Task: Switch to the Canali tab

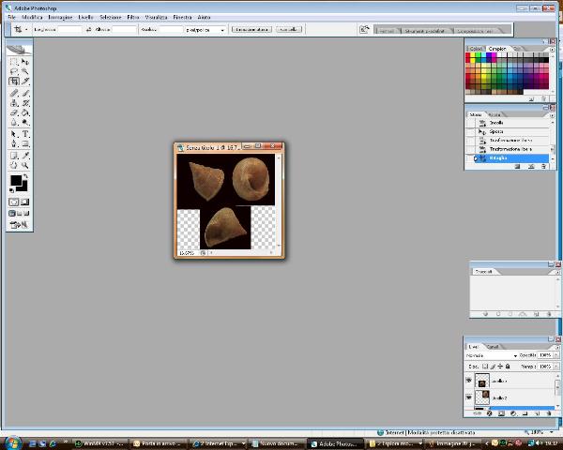Action: tap(493, 347)
